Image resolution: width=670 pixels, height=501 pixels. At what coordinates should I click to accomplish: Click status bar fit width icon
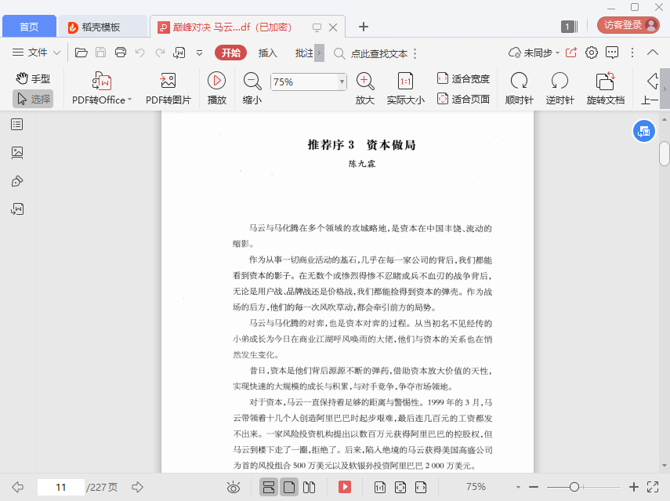pos(421,487)
